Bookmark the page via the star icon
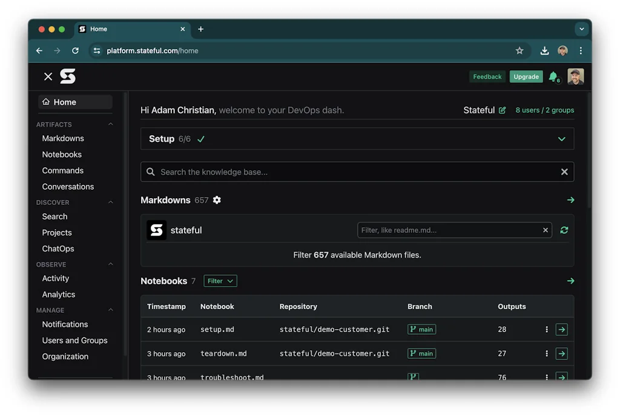 pos(519,50)
